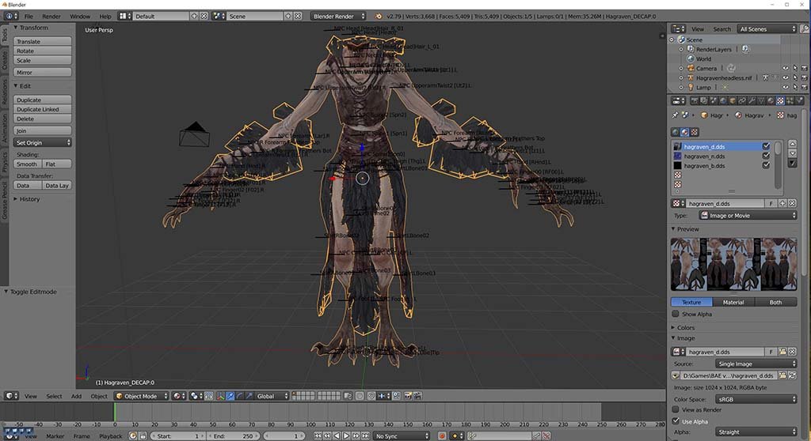The width and height of the screenshot is (811, 441).
Task: Play animation in reverse button
Action: [x=337, y=435]
